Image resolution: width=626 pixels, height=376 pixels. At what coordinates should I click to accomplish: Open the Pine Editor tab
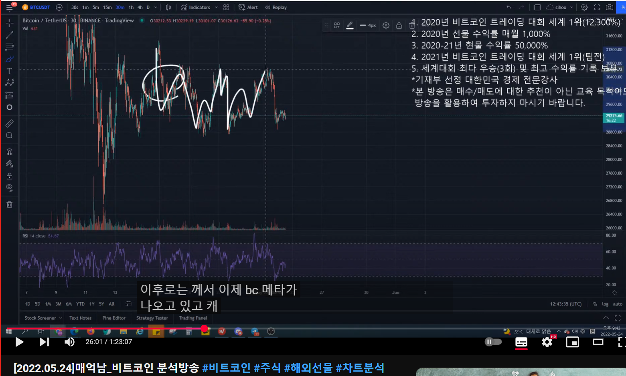click(114, 318)
